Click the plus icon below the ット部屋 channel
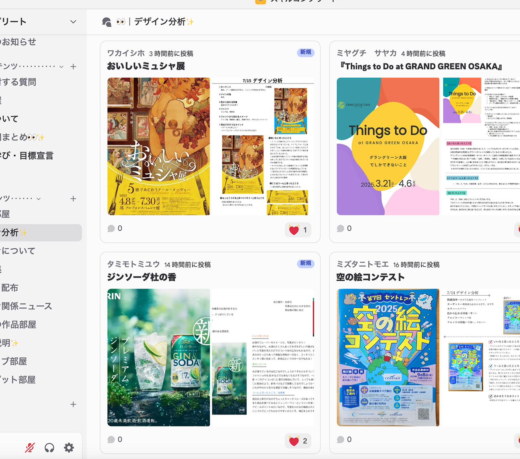 click(x=73, y=404)
